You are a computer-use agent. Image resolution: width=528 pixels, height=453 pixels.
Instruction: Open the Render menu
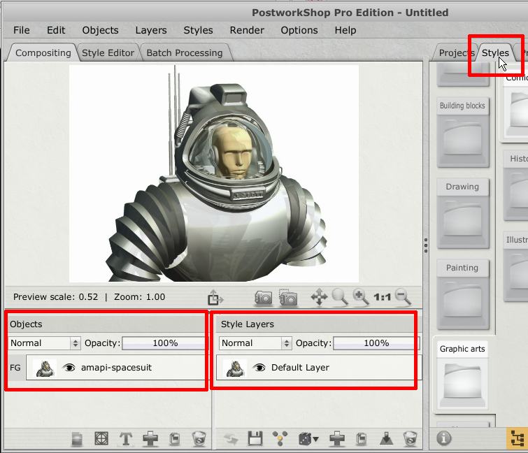247,30
